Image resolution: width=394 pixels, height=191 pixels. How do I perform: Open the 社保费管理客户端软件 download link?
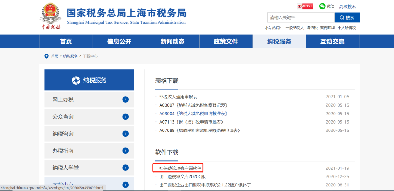pyautogui.click(x=180, y=168)
